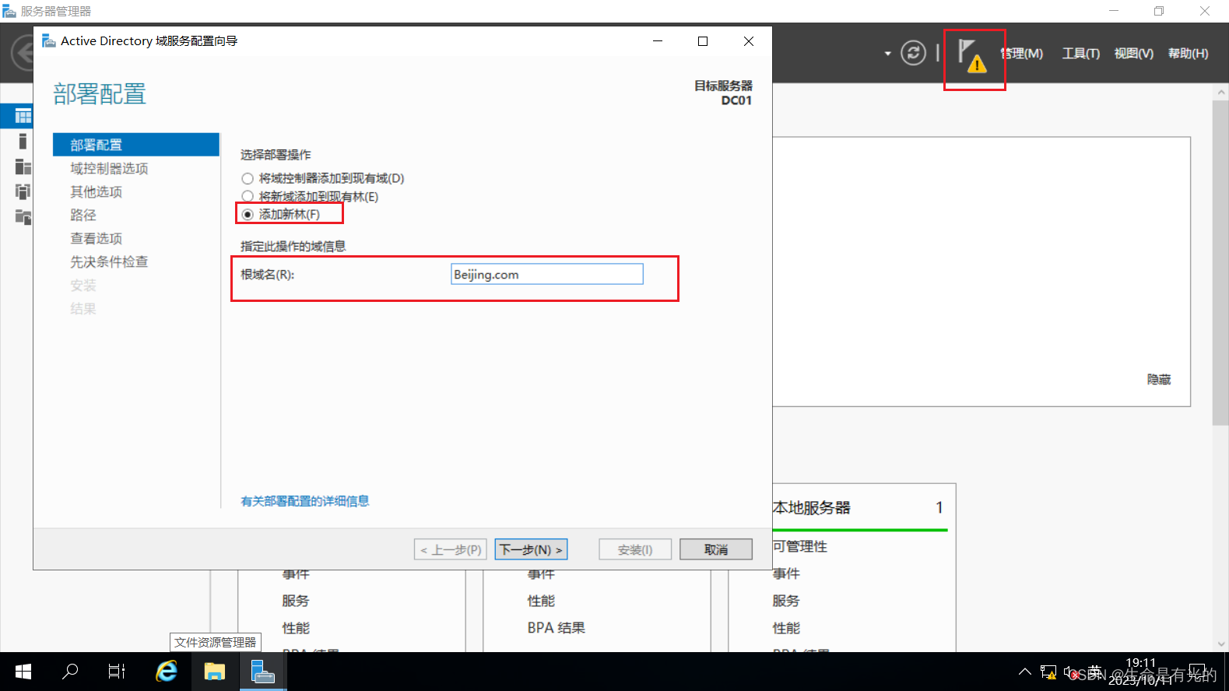The height and width of the screenshot is (691, 1229).
Task: Go to Review Options wizard step
Action: [x=97, y=238]
